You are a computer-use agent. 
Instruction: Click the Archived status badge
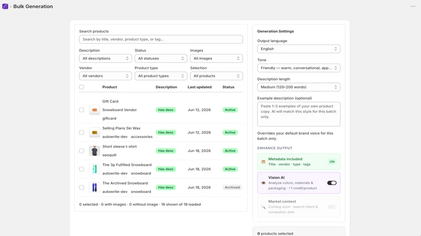232,187
